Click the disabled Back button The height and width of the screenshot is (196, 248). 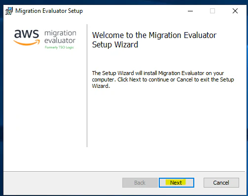140,183
